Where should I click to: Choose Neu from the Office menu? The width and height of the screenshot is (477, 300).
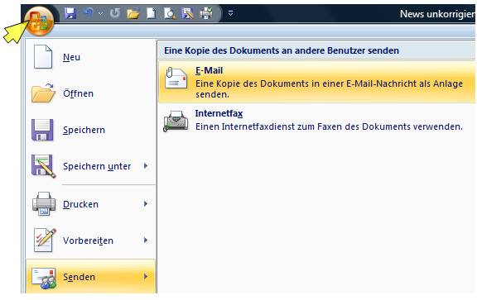coord(71,57)
